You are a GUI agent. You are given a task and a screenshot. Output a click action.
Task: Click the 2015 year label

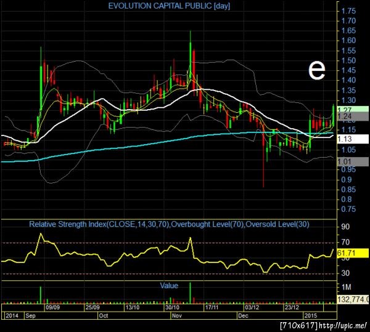311,316
